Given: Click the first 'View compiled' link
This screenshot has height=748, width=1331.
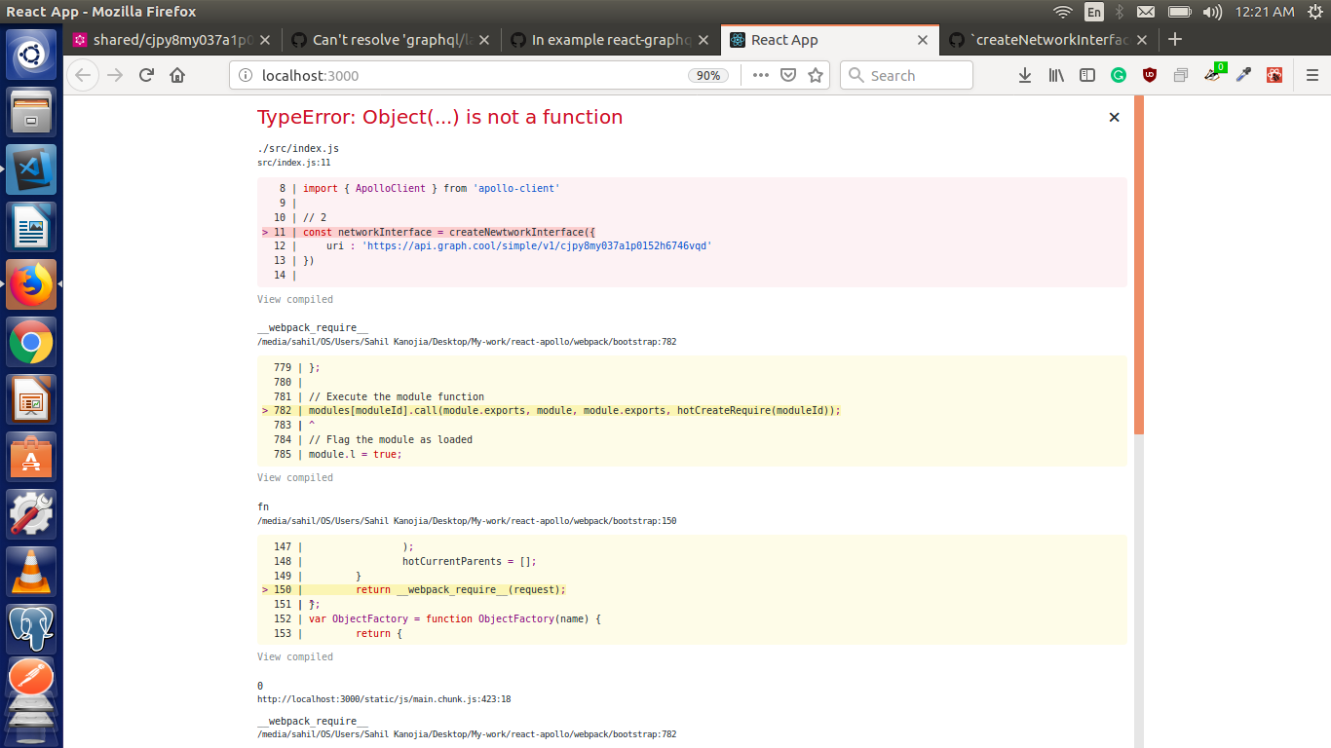Looking at the screenshot, I should [295, 299].
